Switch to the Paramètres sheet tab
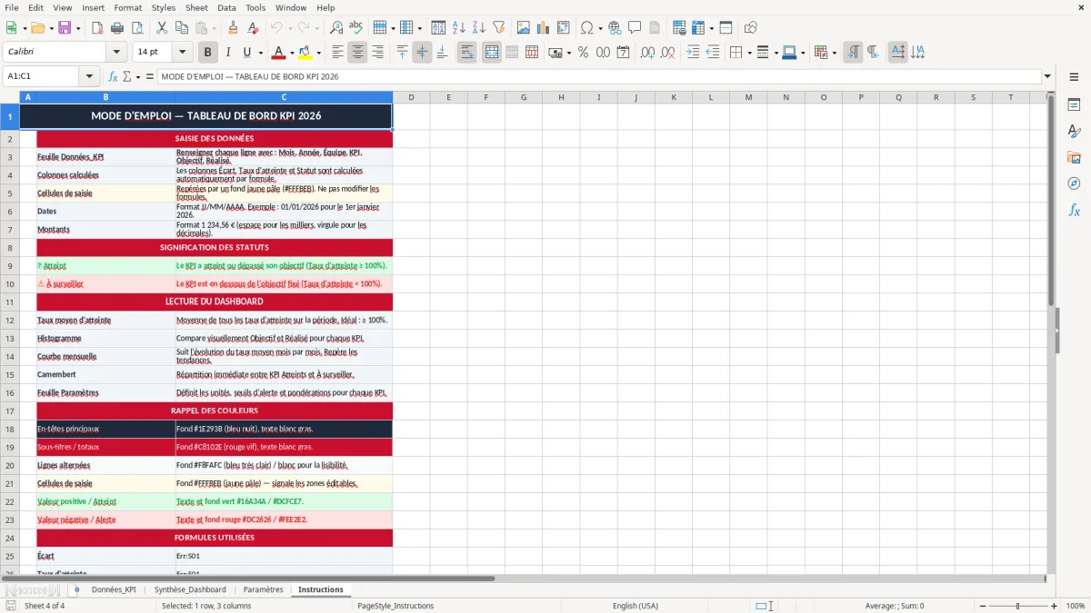 [263, 589]
